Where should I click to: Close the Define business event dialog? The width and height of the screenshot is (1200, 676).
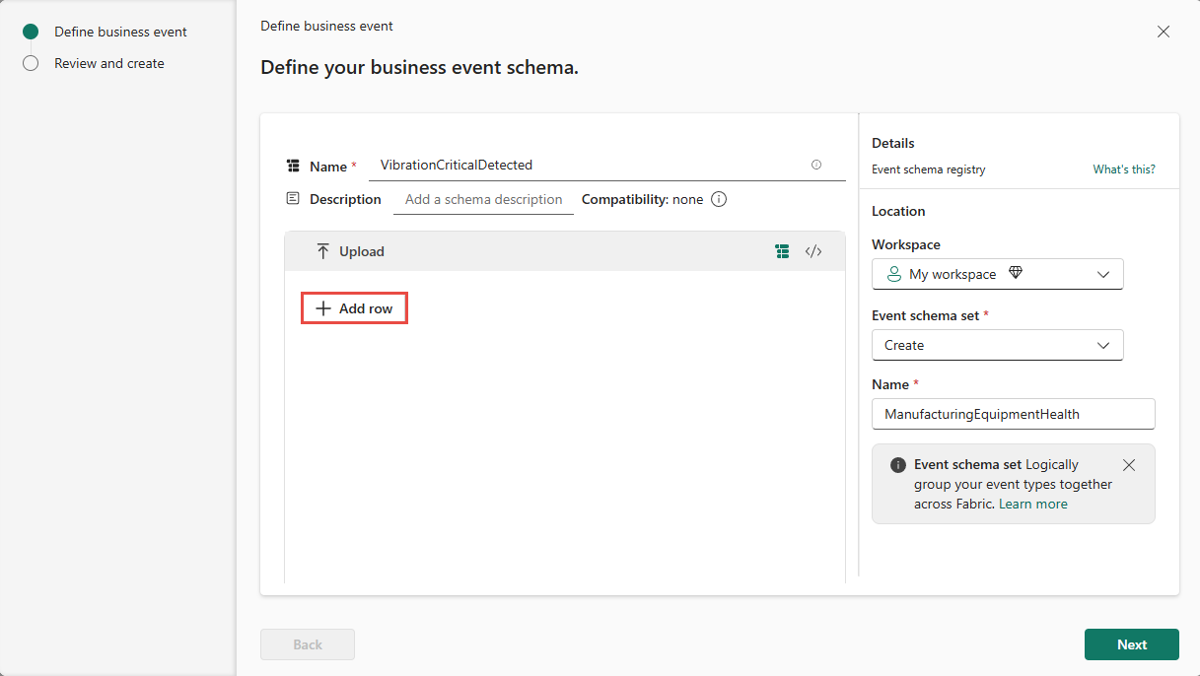[1164, 32]
